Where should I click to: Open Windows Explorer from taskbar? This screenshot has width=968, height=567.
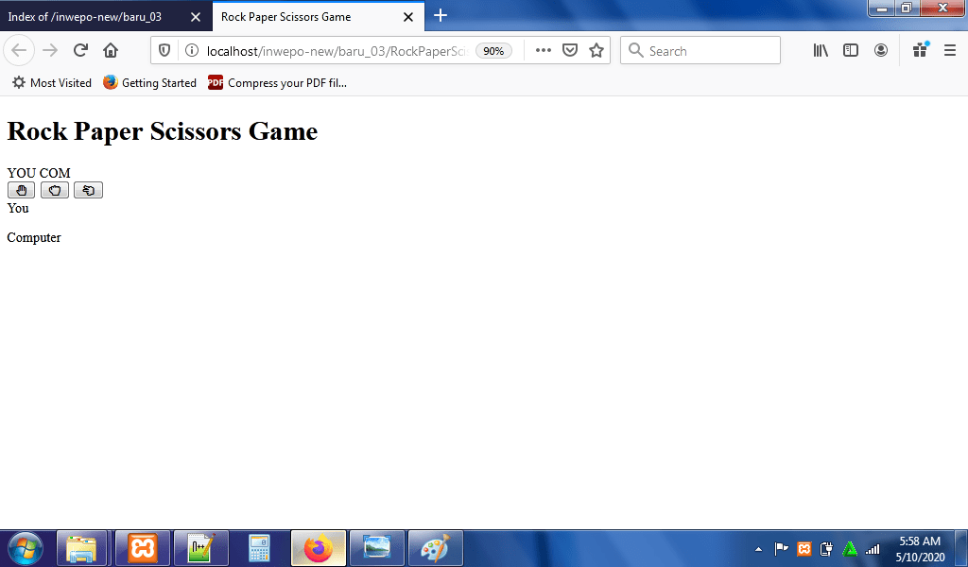coord(82,548)
